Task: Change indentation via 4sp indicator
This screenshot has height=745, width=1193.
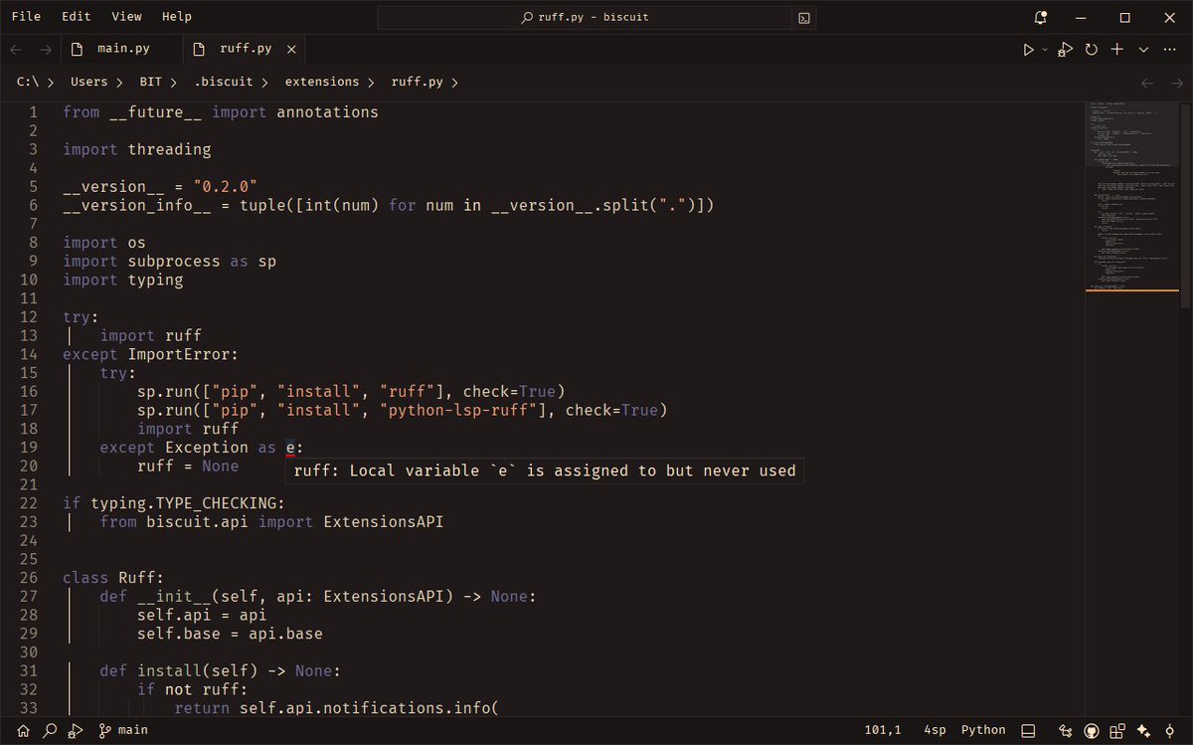Action: tap(935, 730)
